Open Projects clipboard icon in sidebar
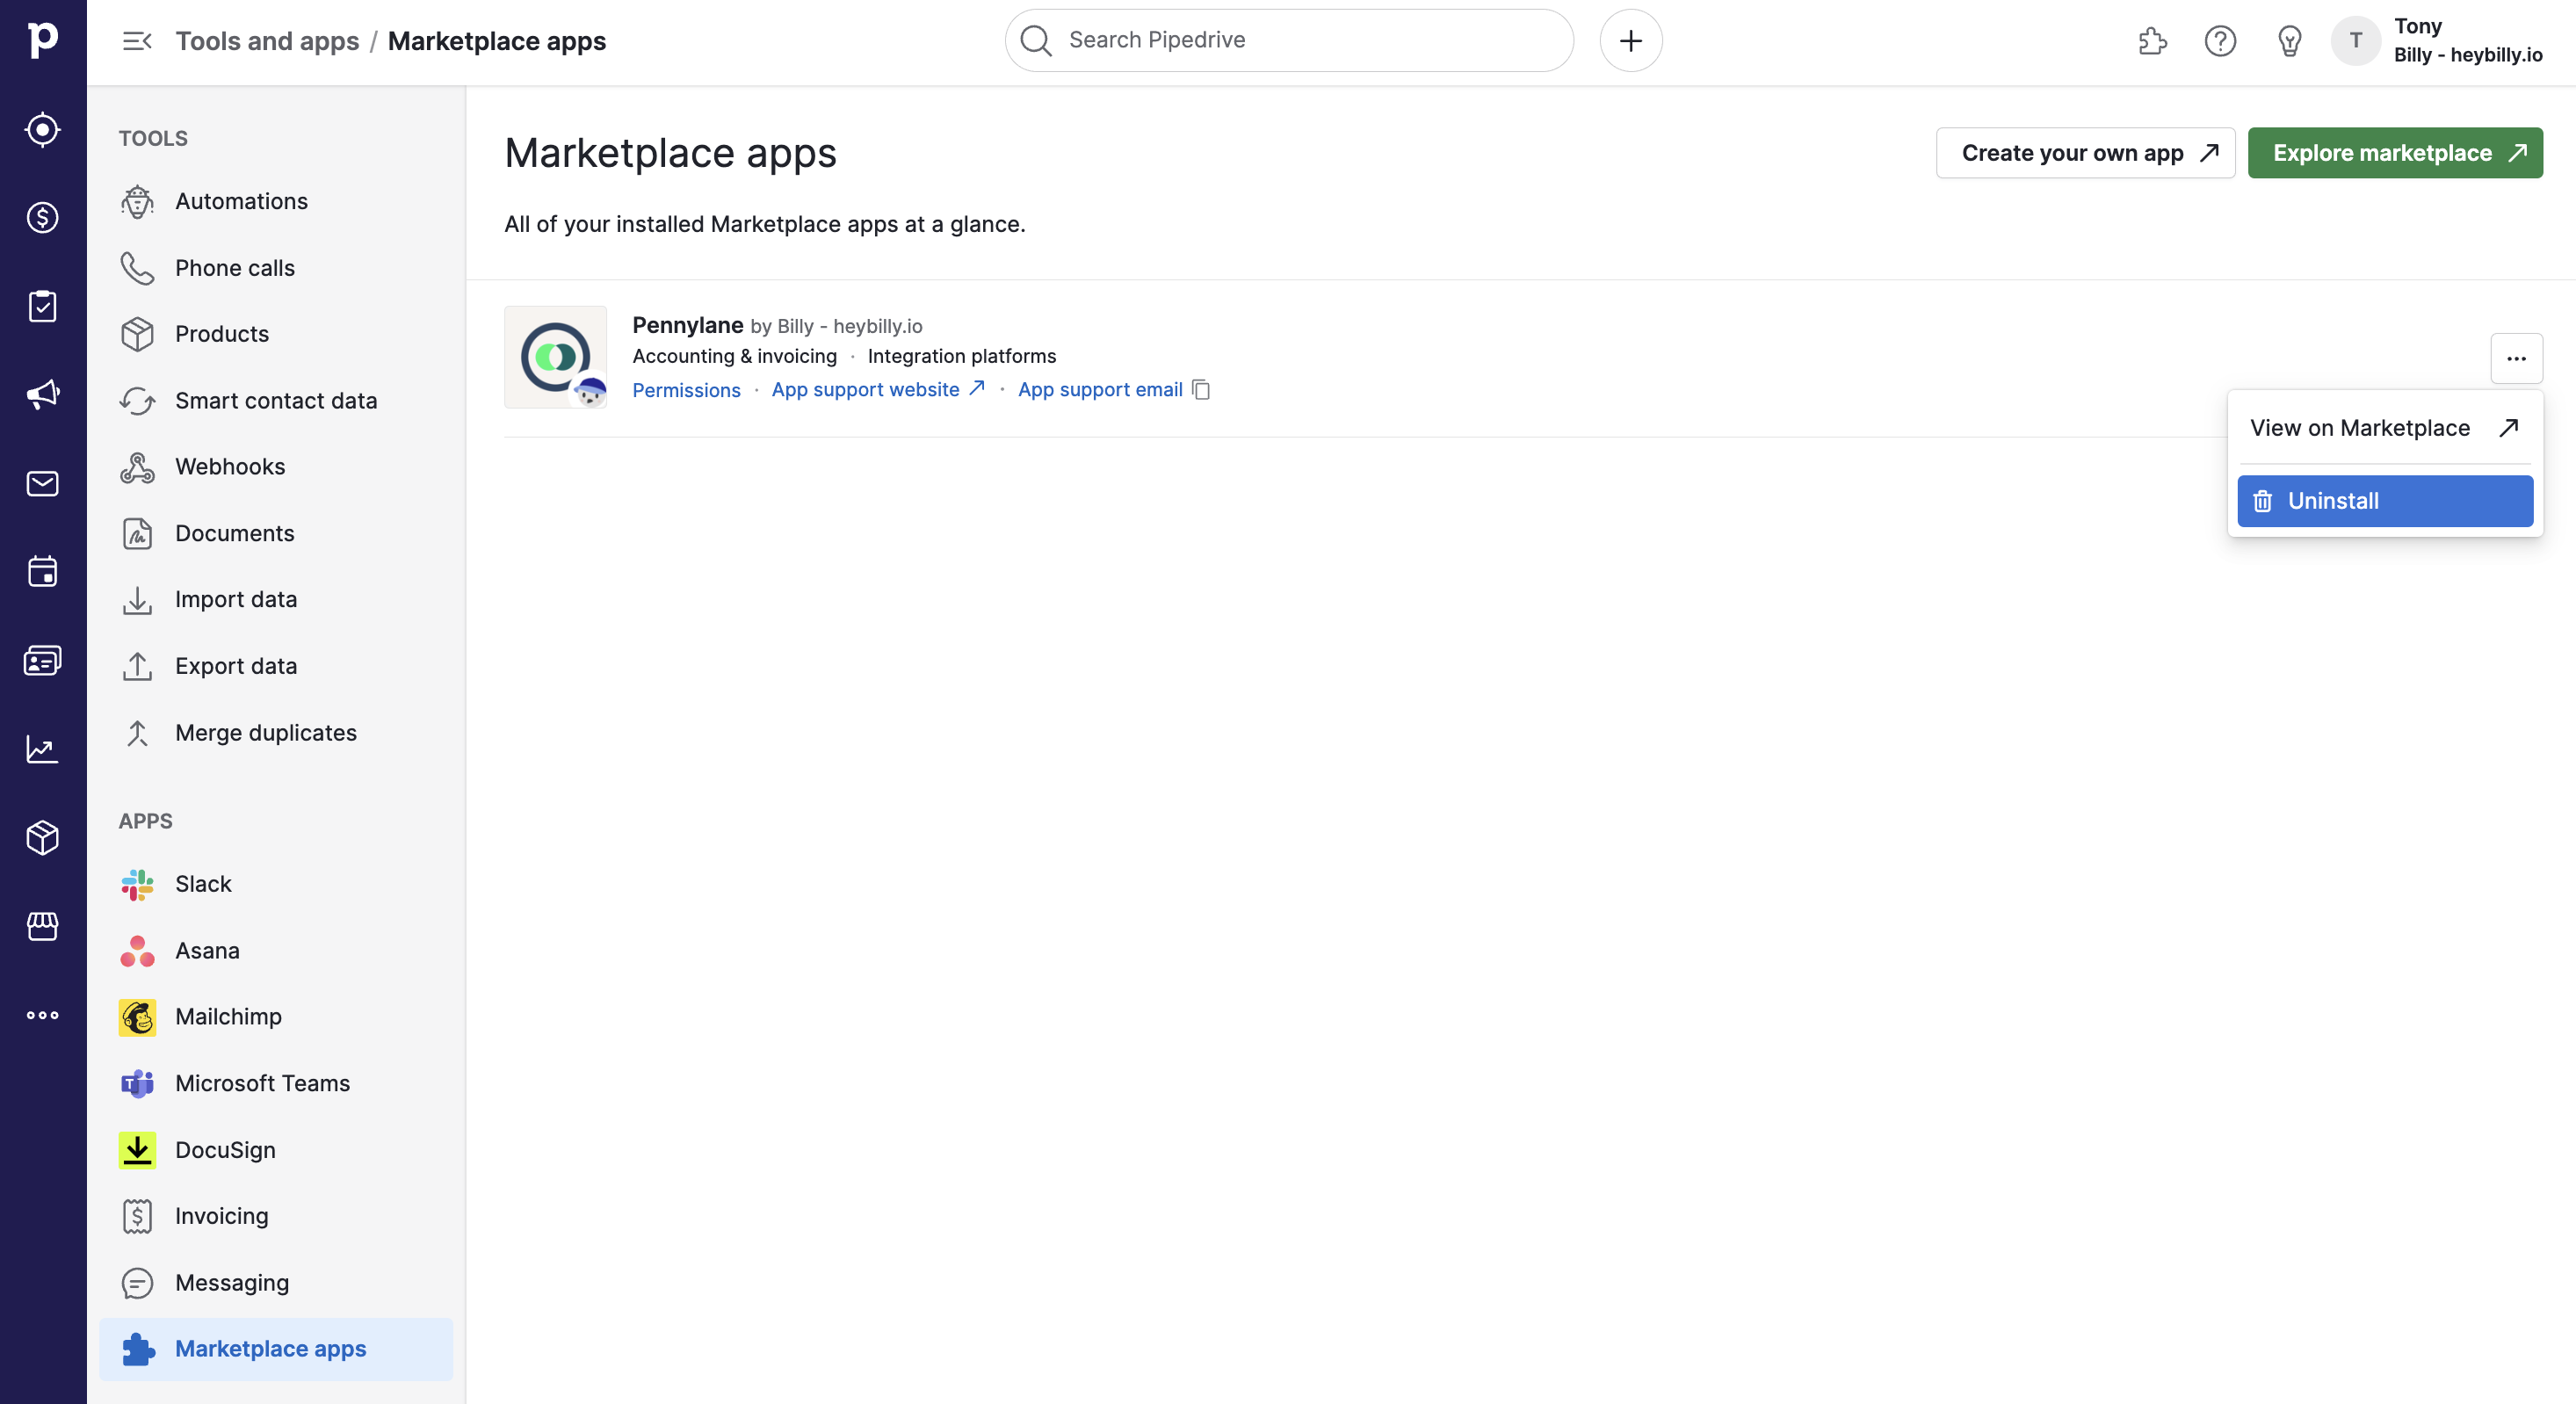Viewport: 2576px width, 1404px height. 43,306
